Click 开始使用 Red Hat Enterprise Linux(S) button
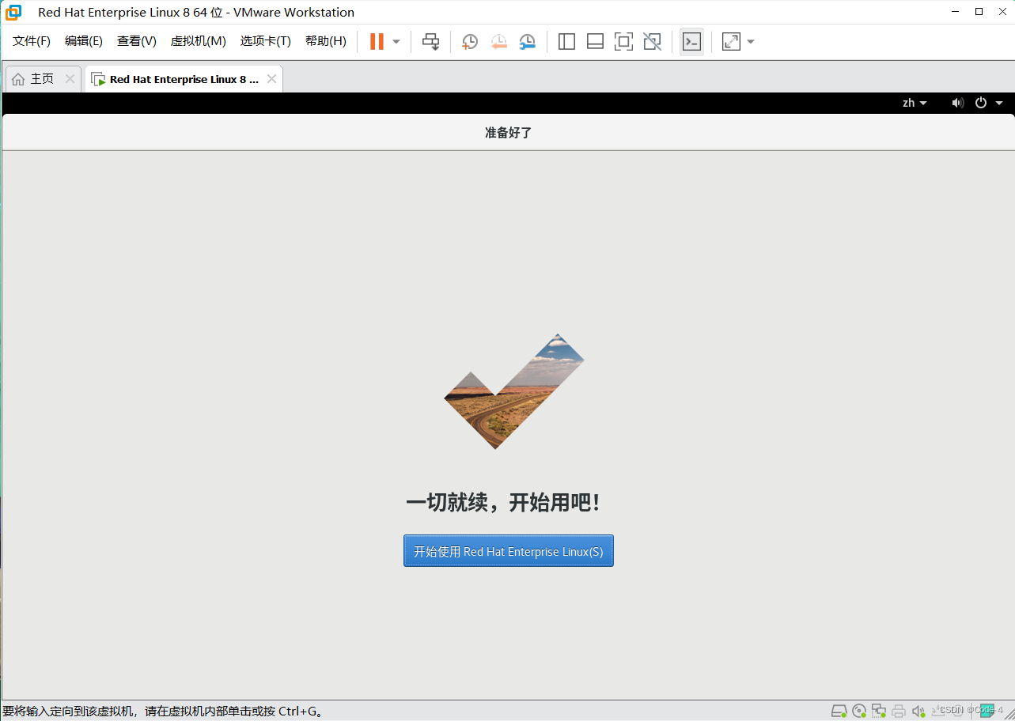This screenshot has height=721, width=1015. tap(509, 551)
